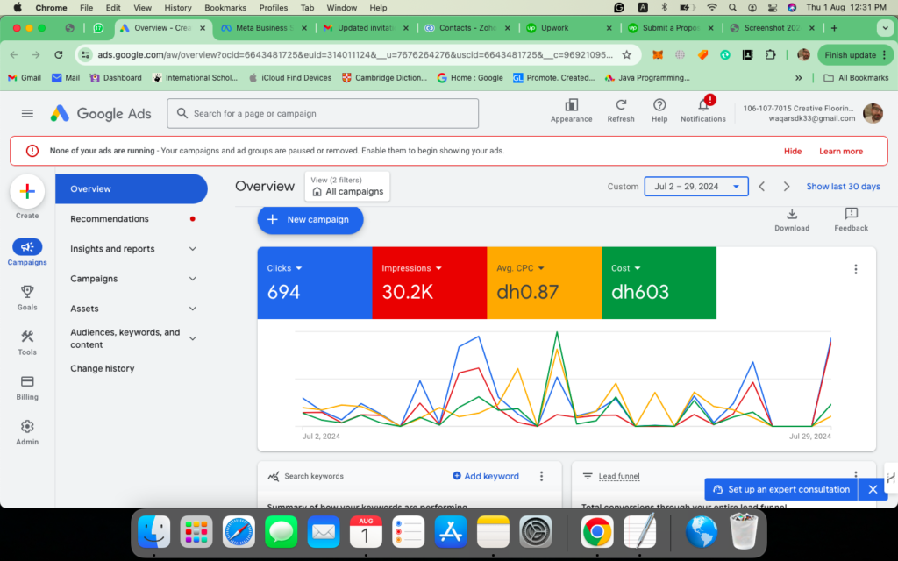Click the hamburger navigation menu icon
This screenshot has width=898, height=561.
[x=27, y=113]
